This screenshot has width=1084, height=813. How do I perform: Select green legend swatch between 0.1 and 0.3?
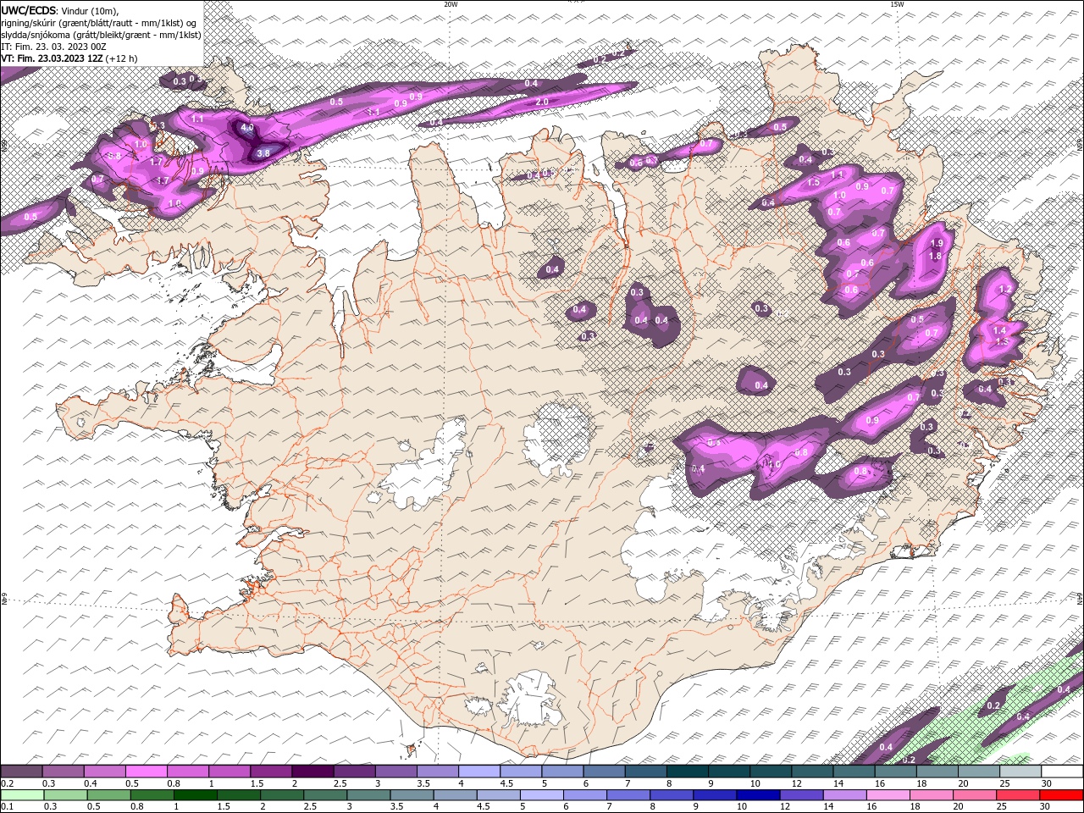pyautogui.click(x=21, y=794)
